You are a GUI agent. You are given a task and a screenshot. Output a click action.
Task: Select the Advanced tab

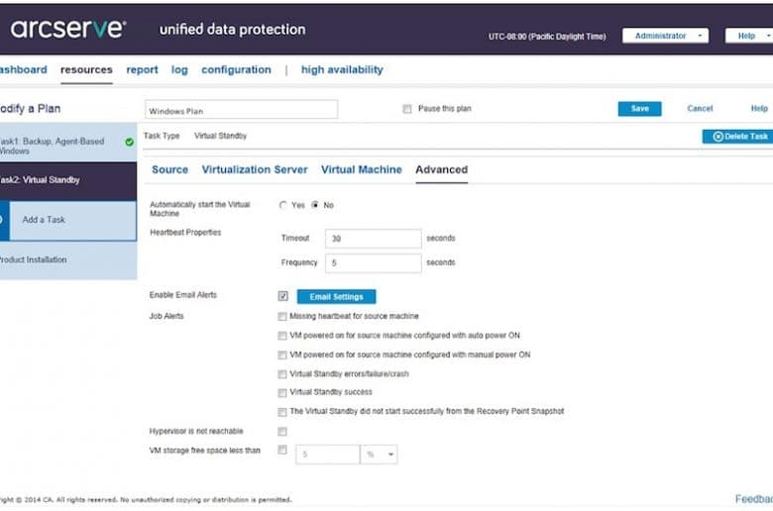point(441,169)
